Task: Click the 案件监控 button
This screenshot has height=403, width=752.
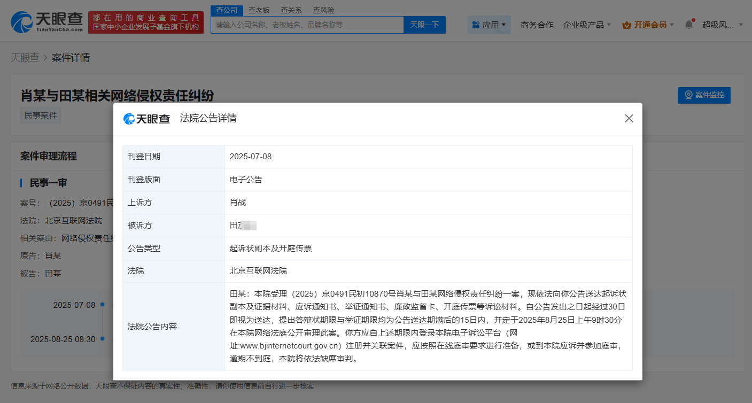Action: click(704, 95)
